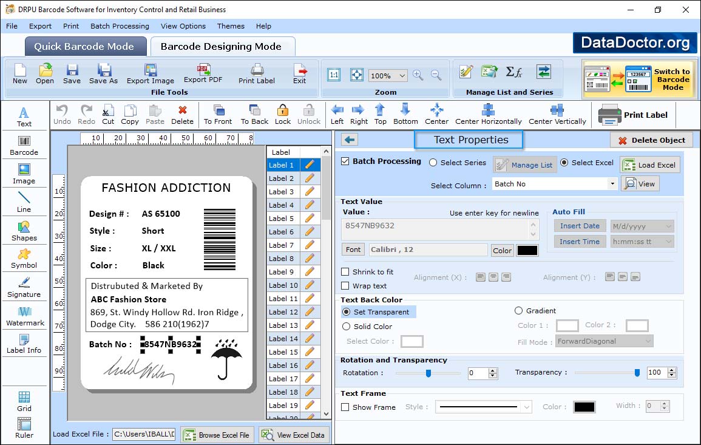Image resolution: width=701 pixels, height=445 pixels.
Task: Click the Load Excel button
Action: click(x=650, y=165)
